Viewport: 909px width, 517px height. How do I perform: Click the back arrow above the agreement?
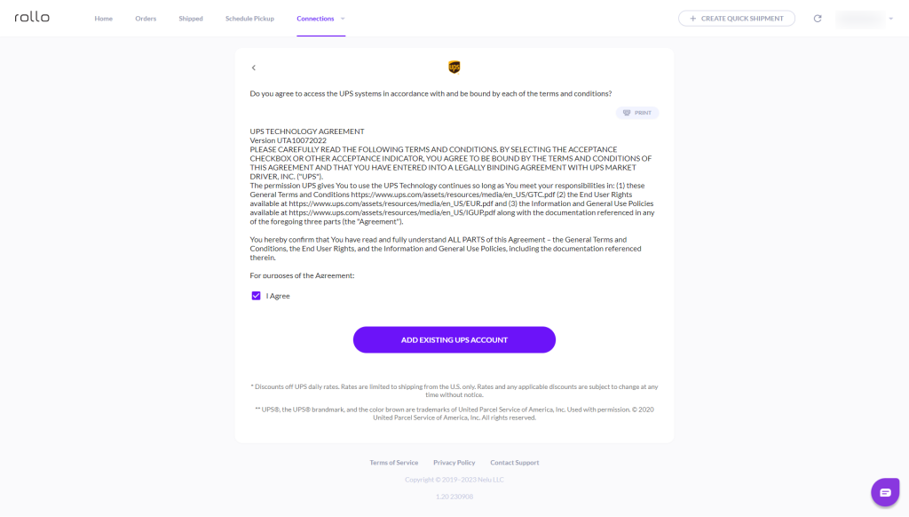pos(254,67)
